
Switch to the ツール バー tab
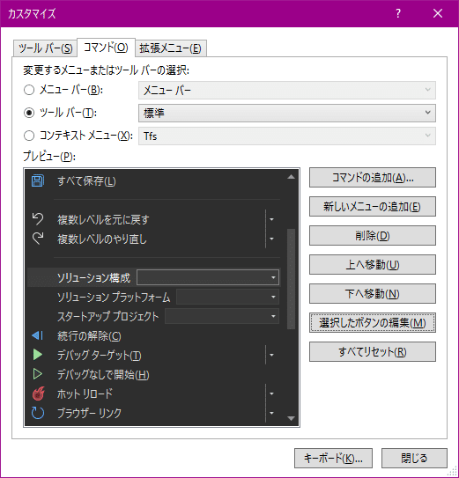[45, 48]
